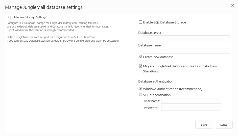The image size is (238, 136).
Task: Click the User name: label
Action: (152, 101)
